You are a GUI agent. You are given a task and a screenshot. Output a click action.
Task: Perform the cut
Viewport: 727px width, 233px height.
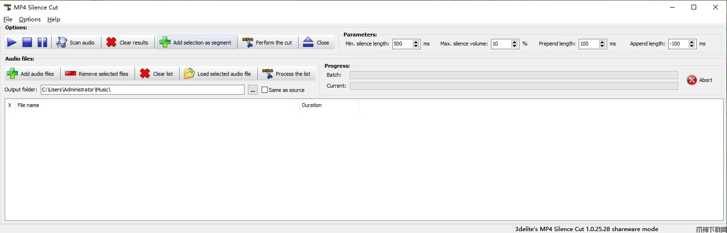[267, 43]
